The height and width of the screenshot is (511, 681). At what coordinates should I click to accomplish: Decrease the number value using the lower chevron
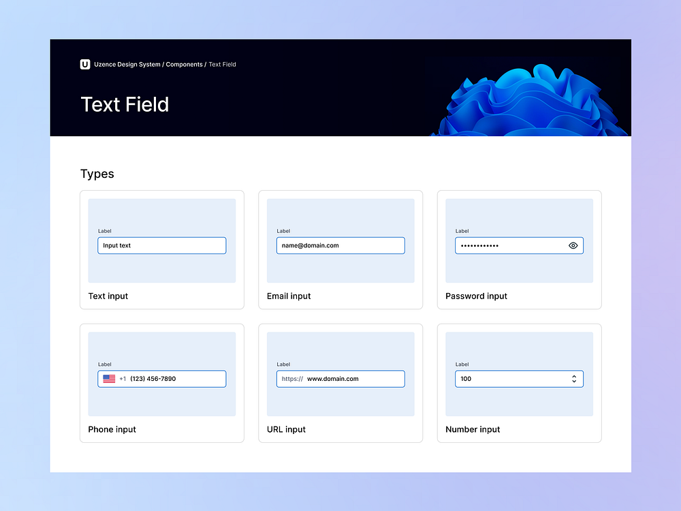[x=574, y=382]
